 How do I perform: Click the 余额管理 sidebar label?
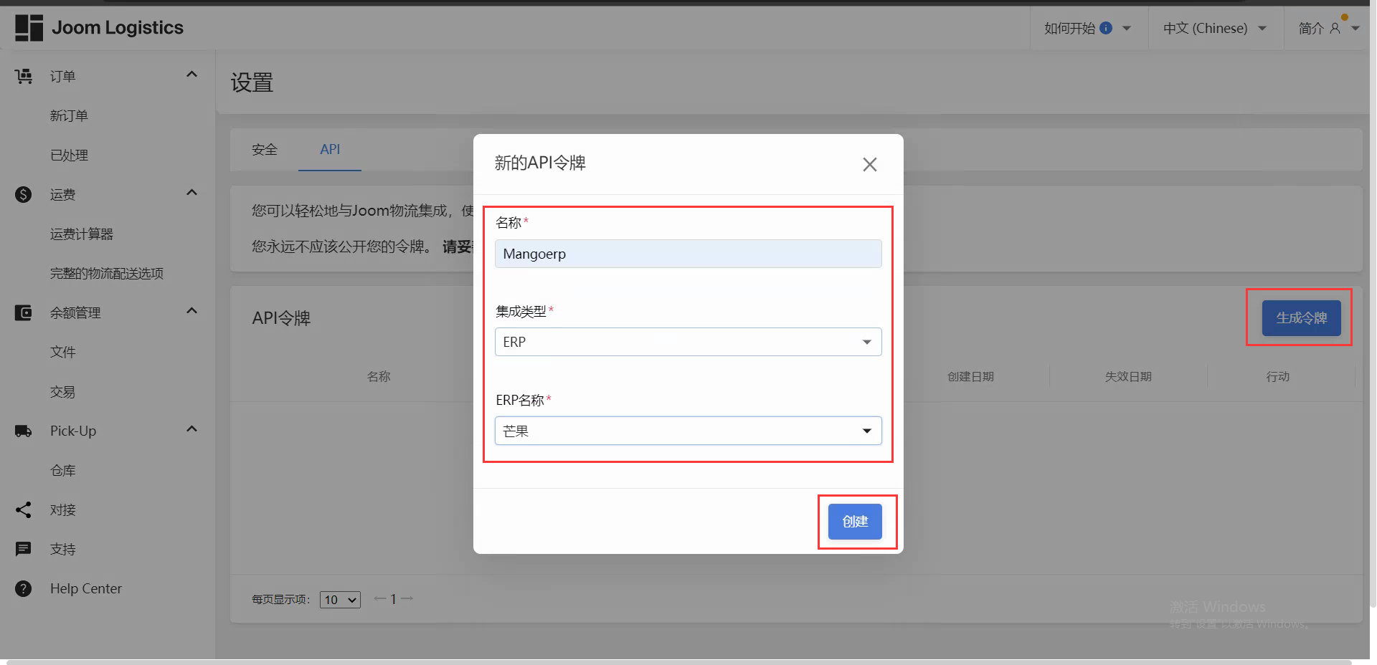coord(75,312)
